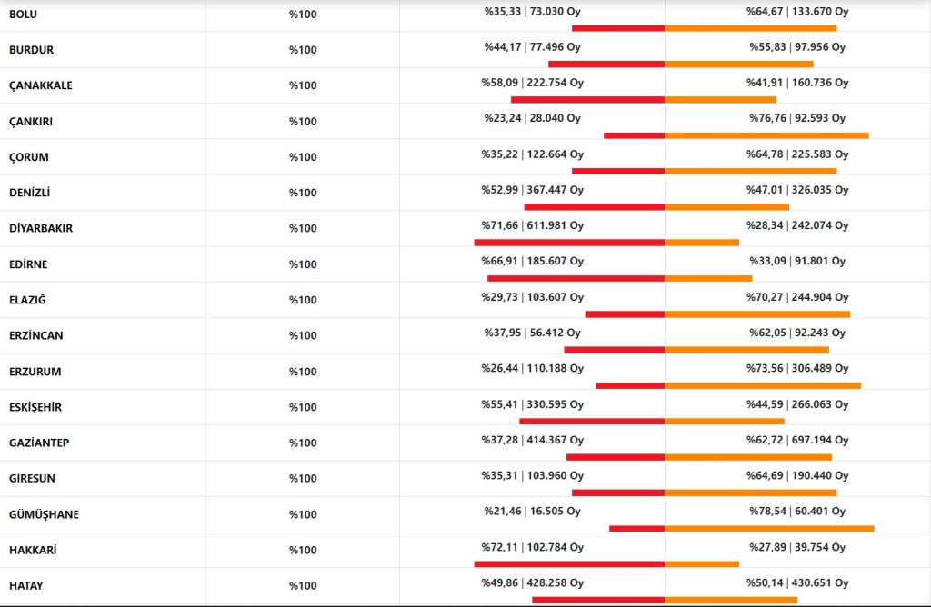Click Hatay's orange result bar
This screenshot has width=931, height=607.
click(731, 600)
